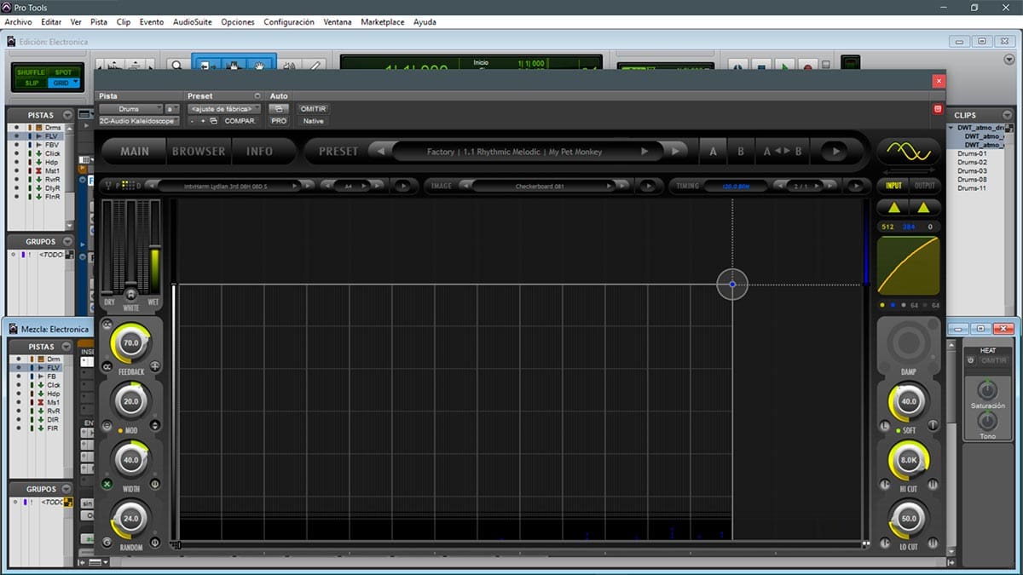Click the A to B copy button
1023x575 pixels.
tap(783, 152)
